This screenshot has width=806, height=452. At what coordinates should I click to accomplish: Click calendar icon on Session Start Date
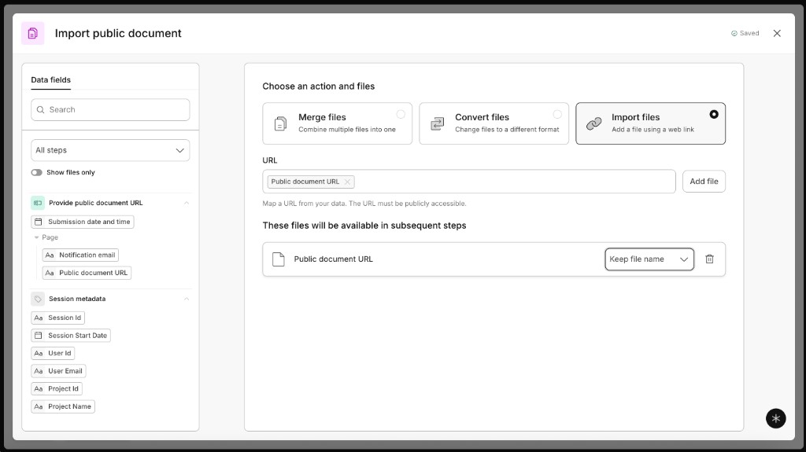[38, 336]
